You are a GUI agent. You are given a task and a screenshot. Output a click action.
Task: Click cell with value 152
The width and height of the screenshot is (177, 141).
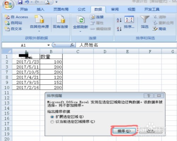[x=51, y=82]
